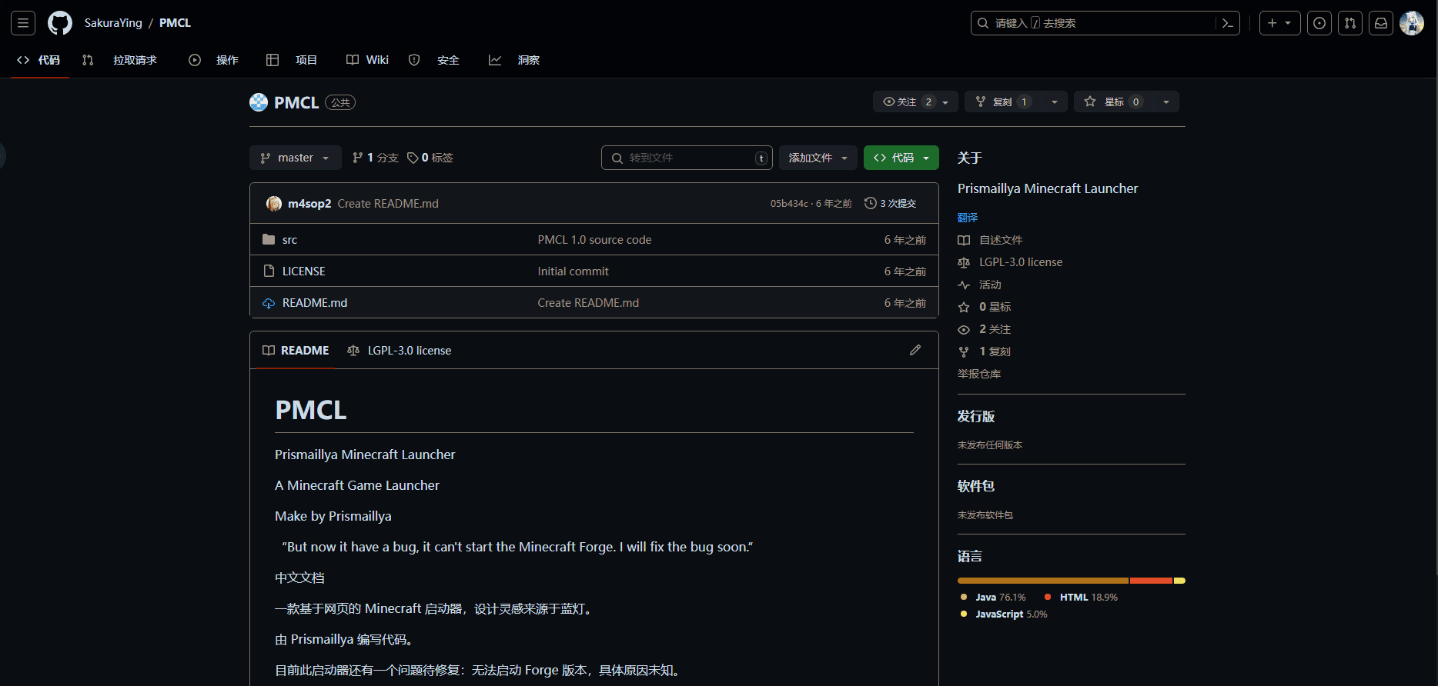Click the go to file search field

(x=687, y=158)
